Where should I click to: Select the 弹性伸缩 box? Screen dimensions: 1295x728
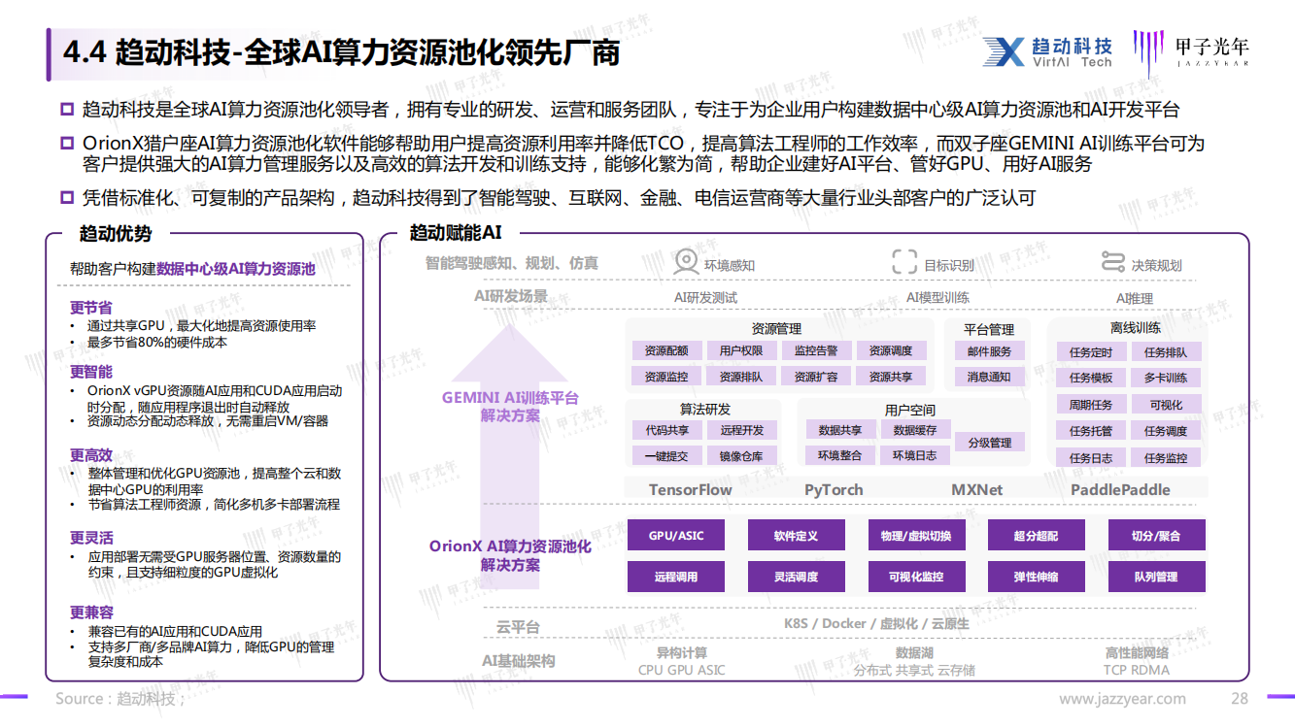1036,577
